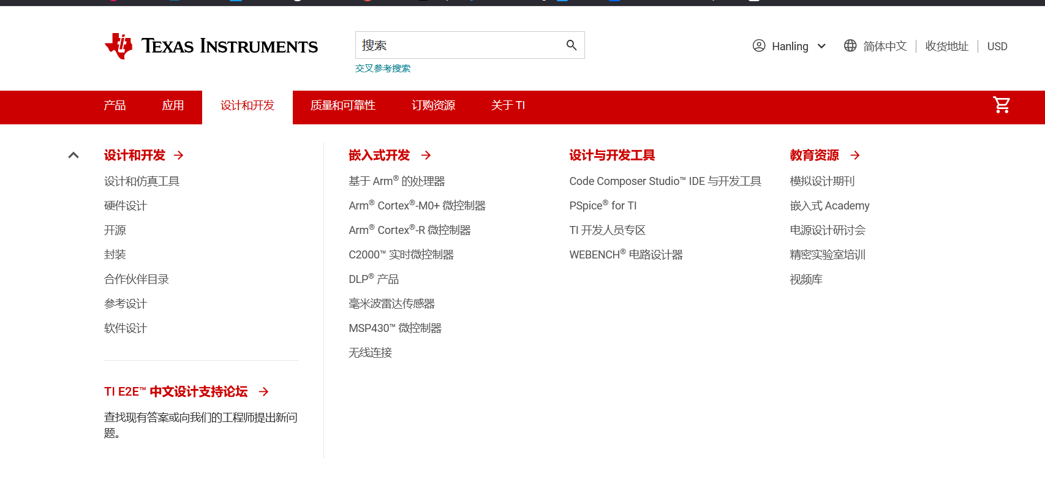Open 毫米波雷达传感器 link
The width and height of the screenshot is (1045, 482).
pyautogui.click(x=392, y=304)
